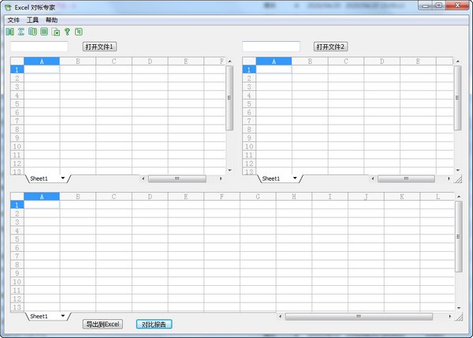Click the bottom grid horizontal scrollbar thumb
The image size is (473, 338).
click(359, 316)
